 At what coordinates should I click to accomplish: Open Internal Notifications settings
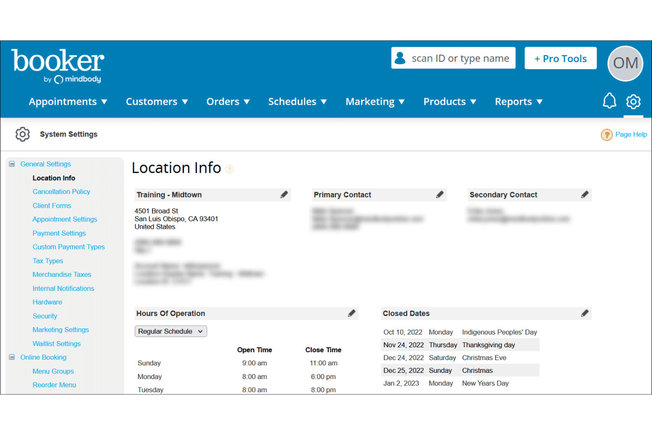pos(63,288)
